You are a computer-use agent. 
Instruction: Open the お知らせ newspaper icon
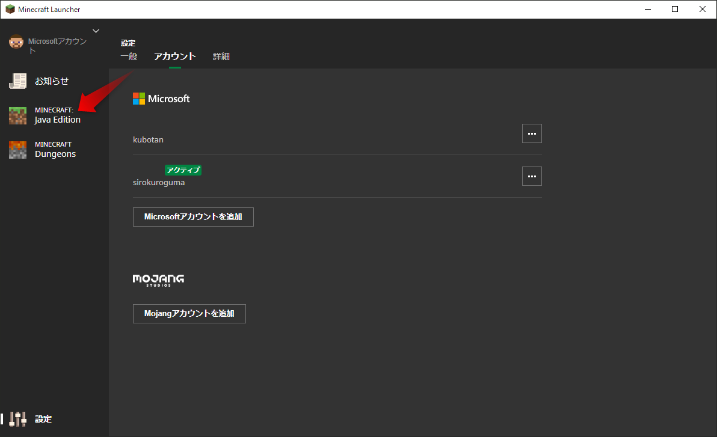click(x=17, y=81)
